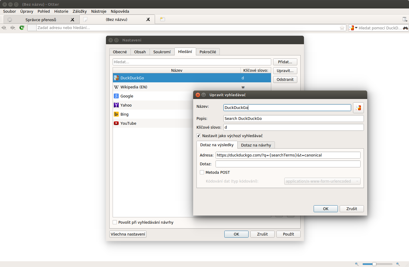
Task: Click the zoom in magnifier in status bar
Action: [398, 264]
